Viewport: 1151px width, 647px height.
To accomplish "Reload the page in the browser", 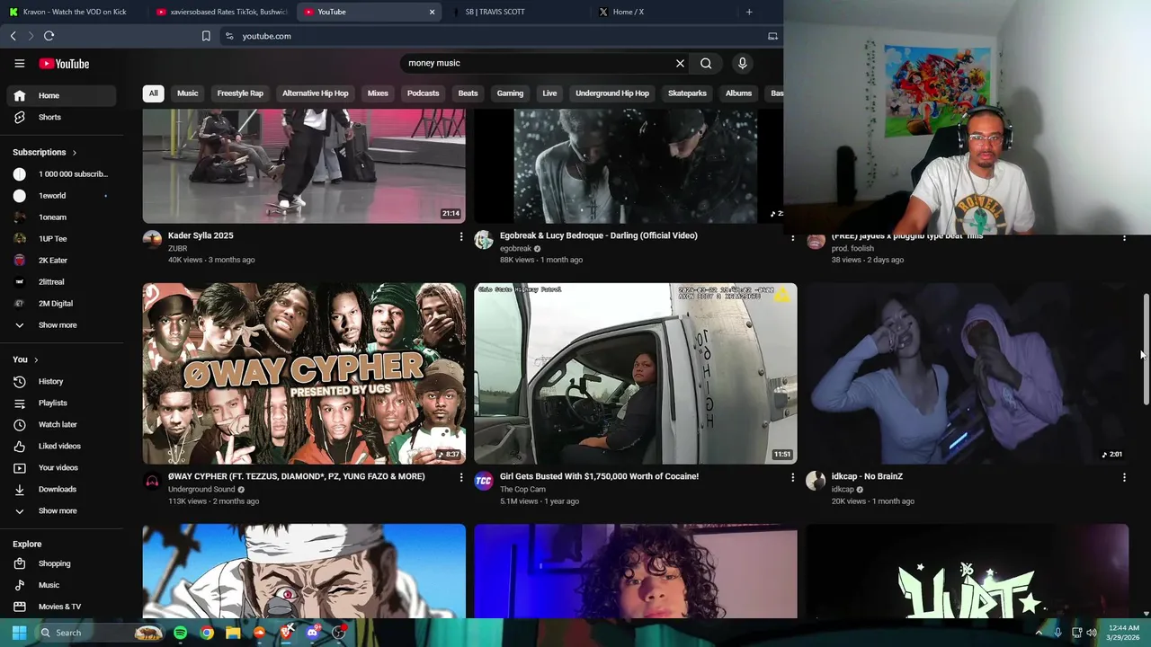I will tap(49, 36).
